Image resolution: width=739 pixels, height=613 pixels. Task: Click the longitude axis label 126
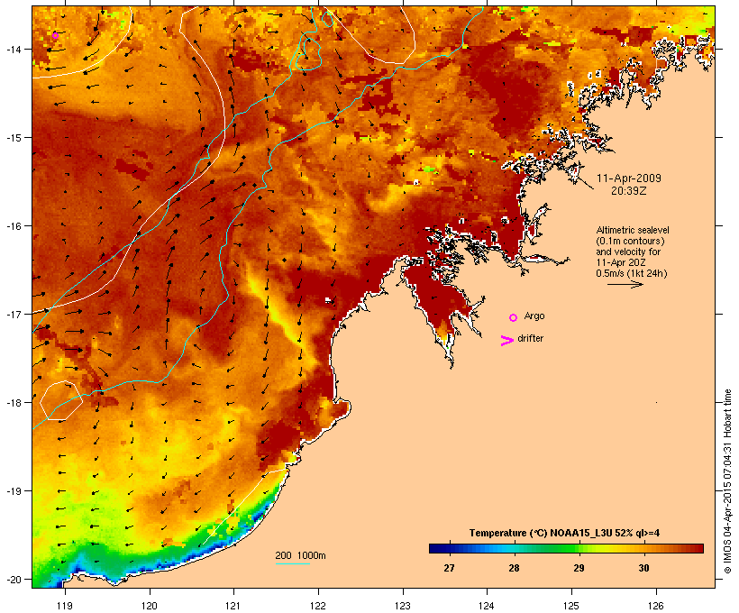point(656,606)
